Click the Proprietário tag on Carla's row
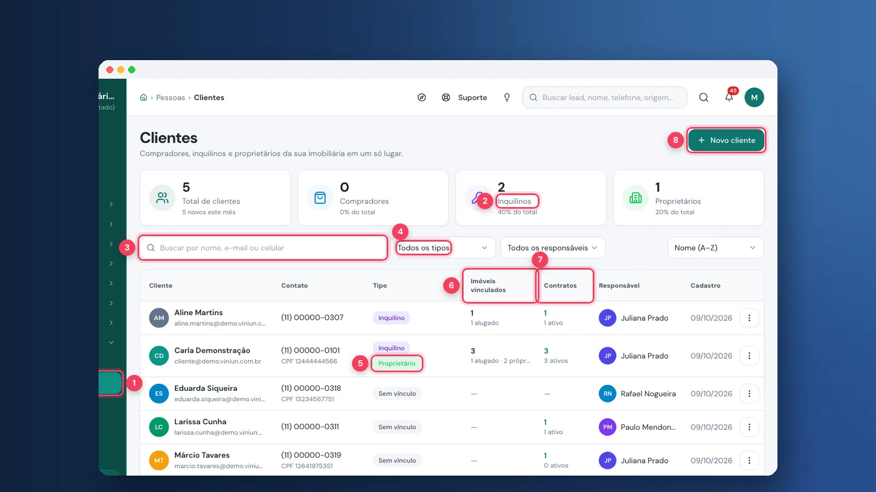This screenshot has width=876, height=492. coord(397,364)
